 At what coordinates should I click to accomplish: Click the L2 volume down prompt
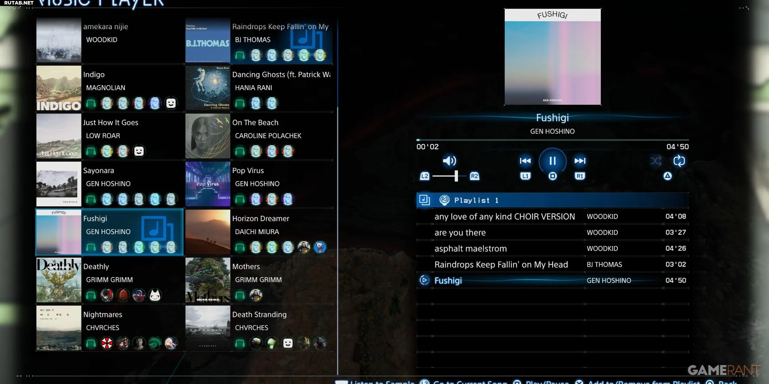coord(425,176)
